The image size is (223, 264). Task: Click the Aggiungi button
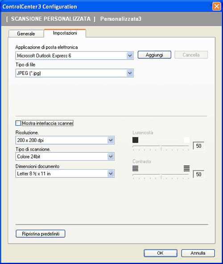[154, 55]
